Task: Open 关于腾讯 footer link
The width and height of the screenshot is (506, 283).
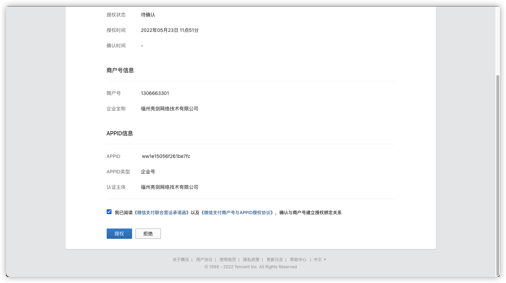Action: click(181, 260)
